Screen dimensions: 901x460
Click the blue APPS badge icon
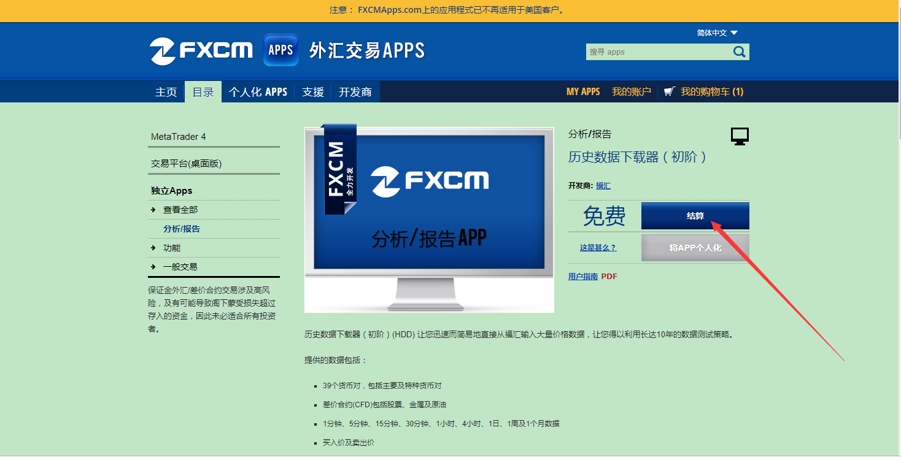280,50
